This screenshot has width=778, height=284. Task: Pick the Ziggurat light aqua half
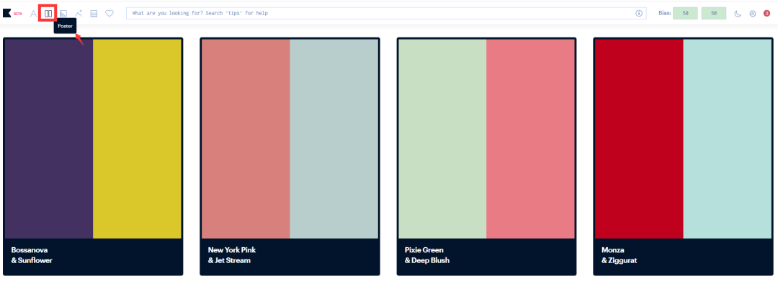click(x=728, y=138)
